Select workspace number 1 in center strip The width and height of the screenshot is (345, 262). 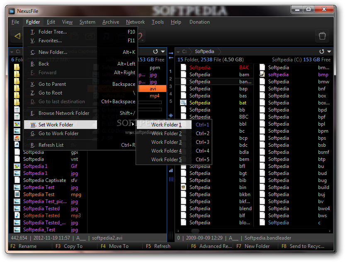coord(170,71)
